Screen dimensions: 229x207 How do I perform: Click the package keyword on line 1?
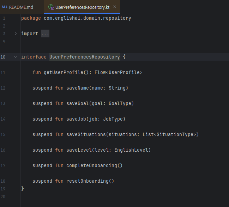(31, 18)
